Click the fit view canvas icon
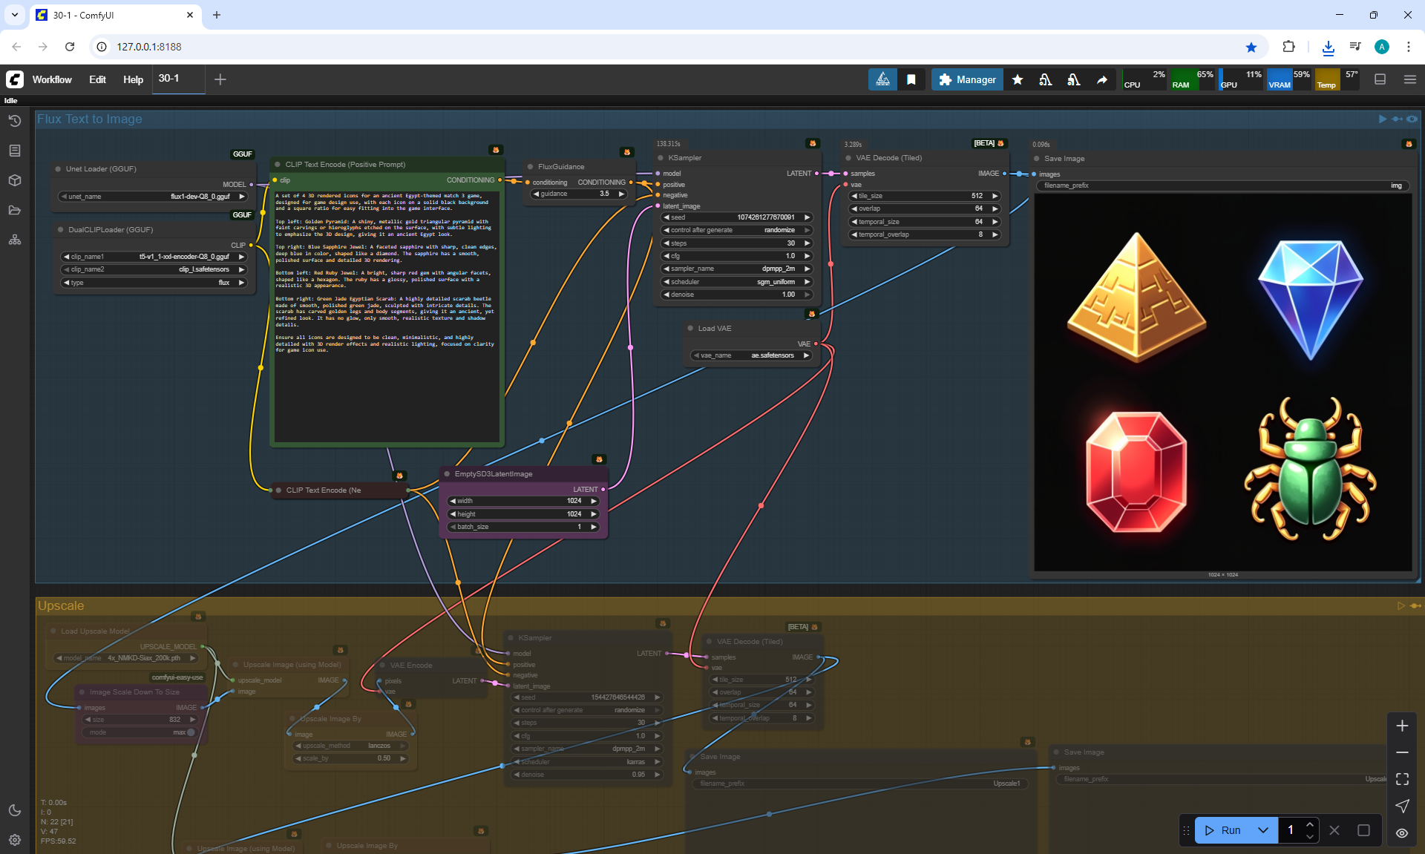The width and height of the screenshot is (1425, 854). tap(1402, 779)
